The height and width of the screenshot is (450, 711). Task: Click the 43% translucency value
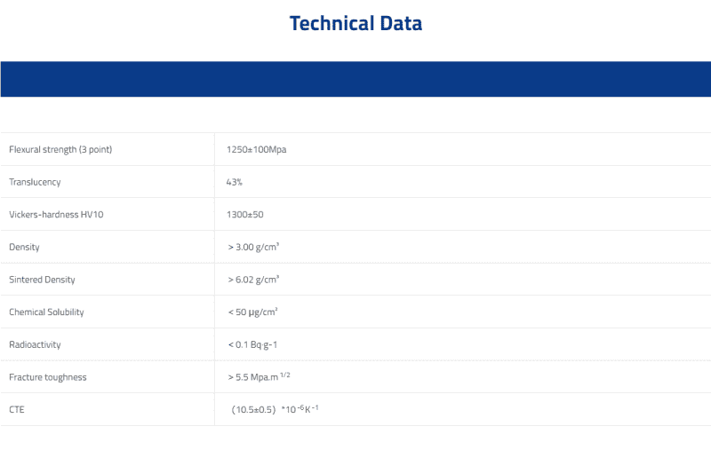(x=235, y=182)
